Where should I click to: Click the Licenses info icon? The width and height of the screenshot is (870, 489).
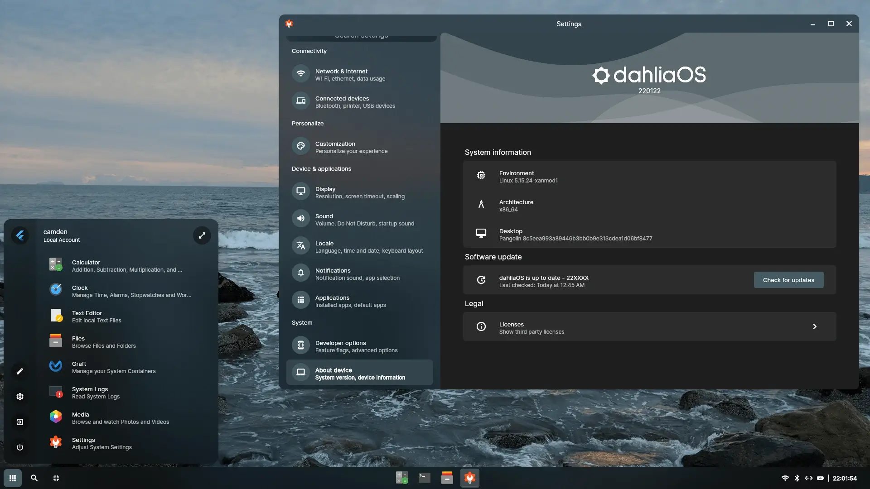coord(481,326)
